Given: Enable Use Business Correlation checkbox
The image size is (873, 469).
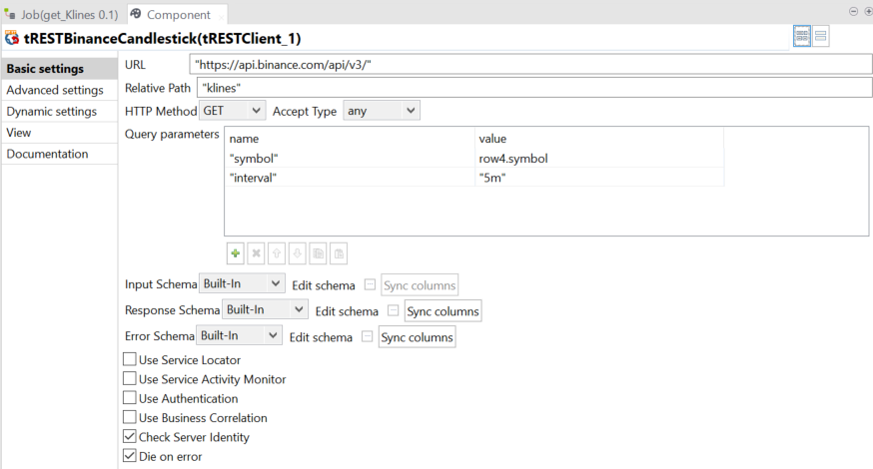Looking at the screenshot, I should coord(130,417).
